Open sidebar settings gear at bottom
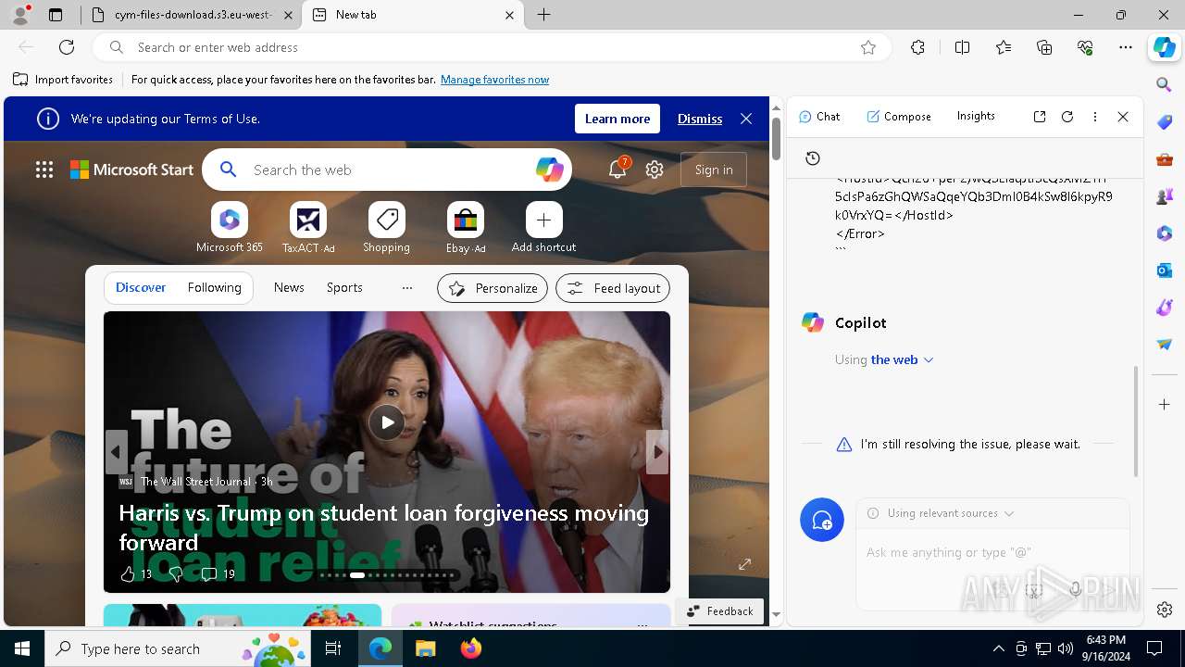The width and height of the screenshot is (1185, 667). (1165, 610)
